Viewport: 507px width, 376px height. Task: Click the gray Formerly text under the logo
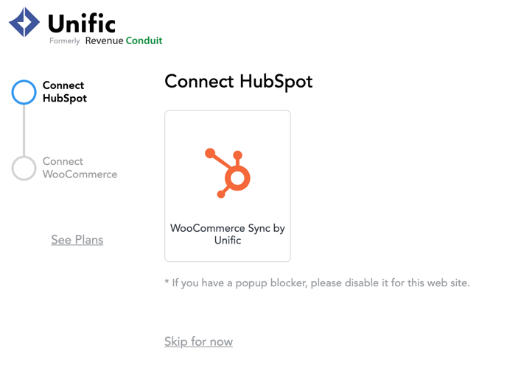pyautogui.click(x=64, y=41)
